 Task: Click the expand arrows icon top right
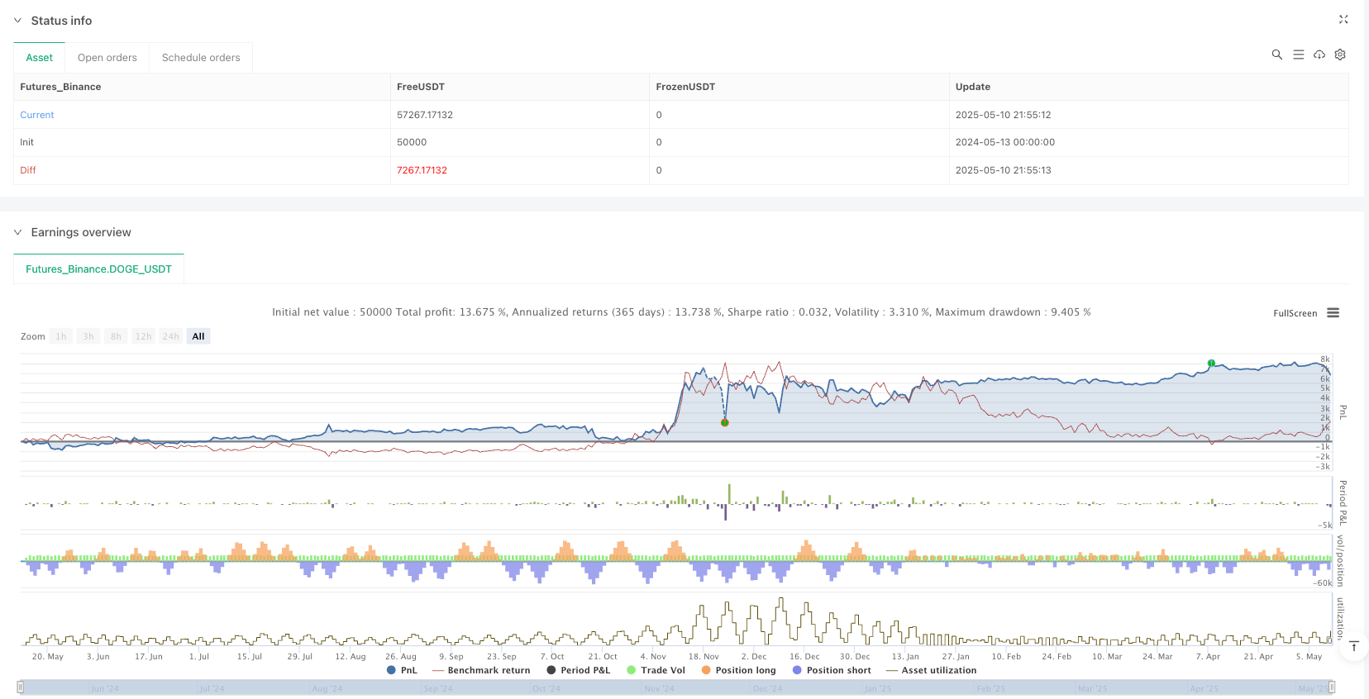1343,20
